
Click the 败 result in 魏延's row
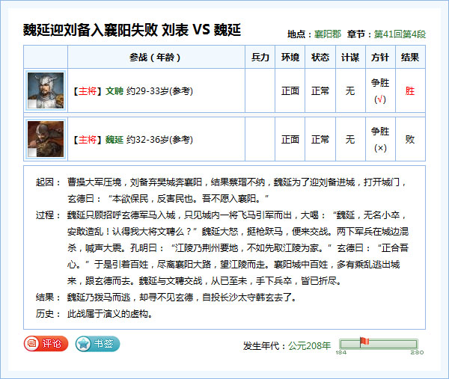point(410,139)
